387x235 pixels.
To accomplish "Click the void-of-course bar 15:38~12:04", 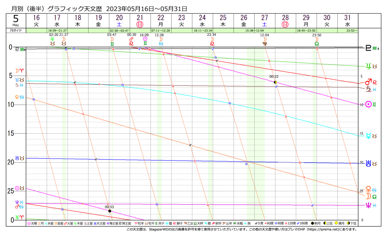I will (x=255, y=30).
